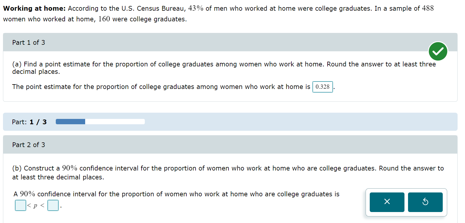Click the white unfilled part of progress bar
This screenshot has height=223, width=465.
coord(115,122)
